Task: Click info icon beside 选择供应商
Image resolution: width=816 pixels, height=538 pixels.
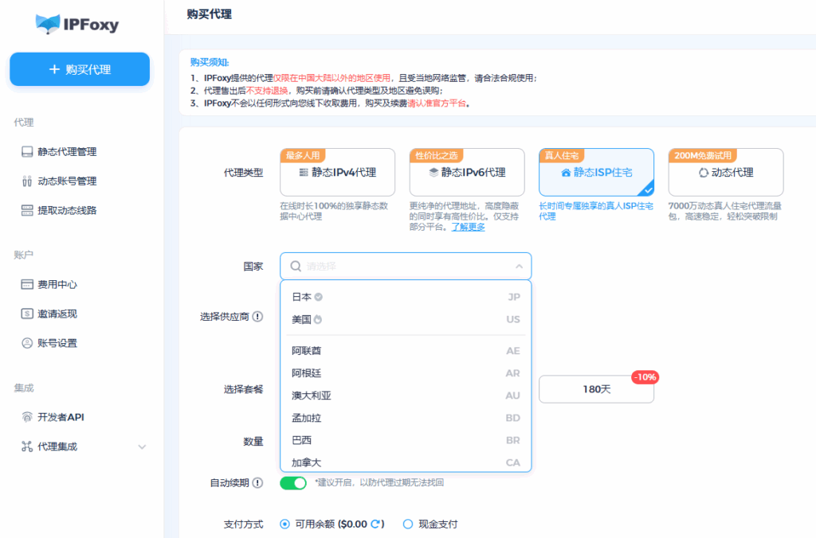Action: (x=257, y=317)
